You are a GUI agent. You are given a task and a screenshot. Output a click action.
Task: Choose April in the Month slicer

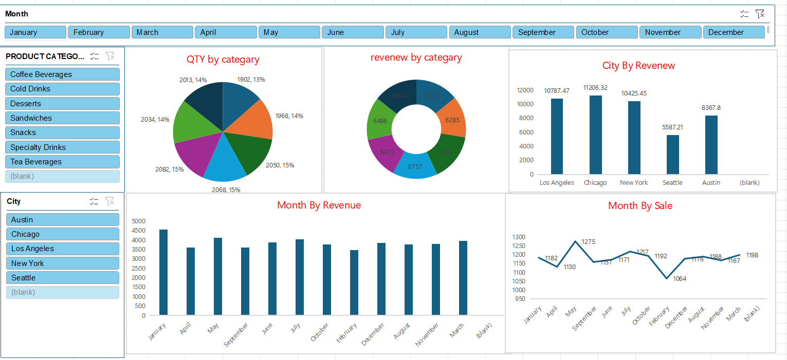[x=226, y=32]
